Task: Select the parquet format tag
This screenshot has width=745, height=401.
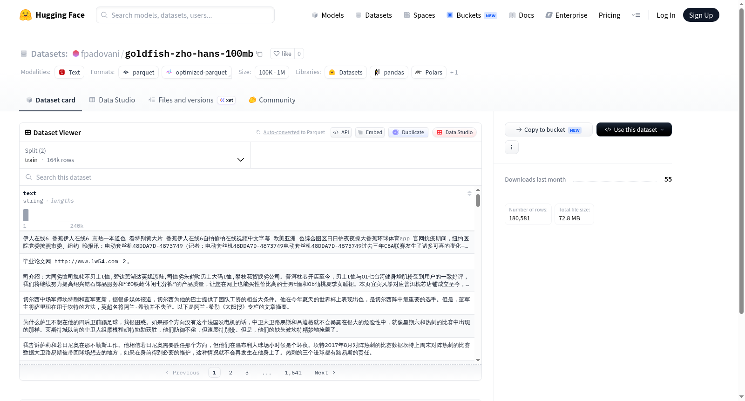Action: [139, 72]
